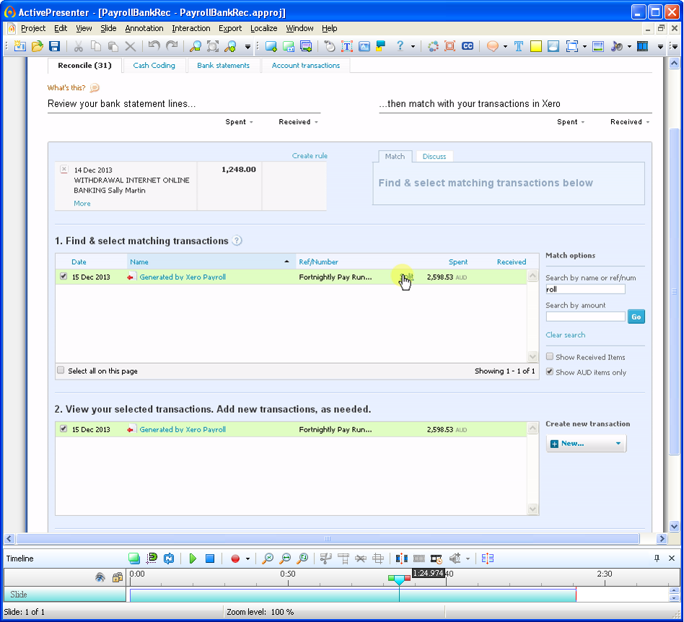Click the Undo arrow in the toolbar
This screenshot has height=622, width=684.
[x=154, y=46]
